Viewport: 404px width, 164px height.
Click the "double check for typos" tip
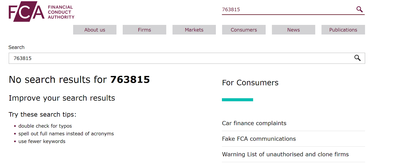coord(45,126)
